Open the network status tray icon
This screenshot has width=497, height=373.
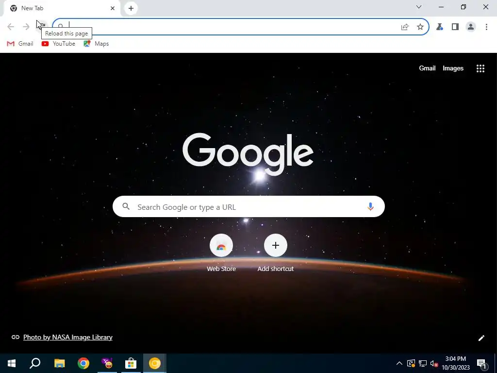pos(423,363)
